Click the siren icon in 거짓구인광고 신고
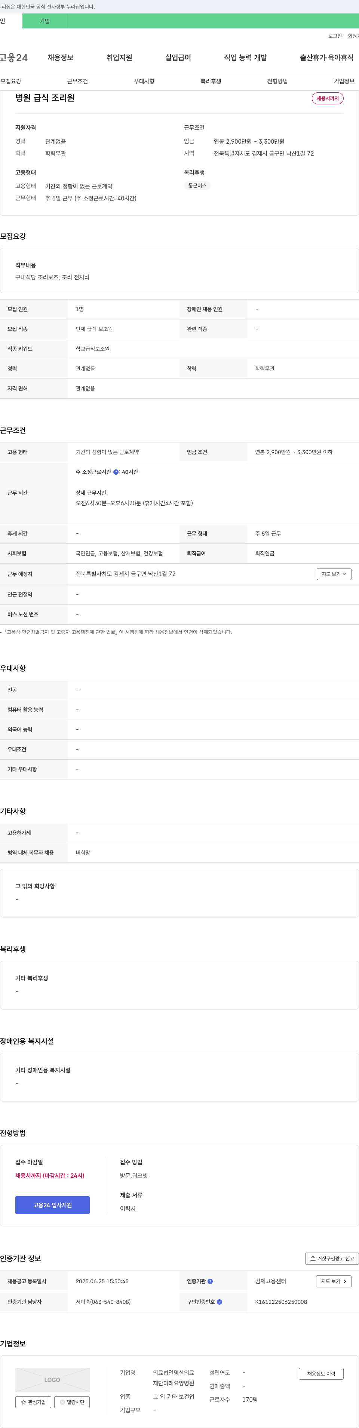The height and width of the screenshot is (1428, 359). coord(313,1258)
